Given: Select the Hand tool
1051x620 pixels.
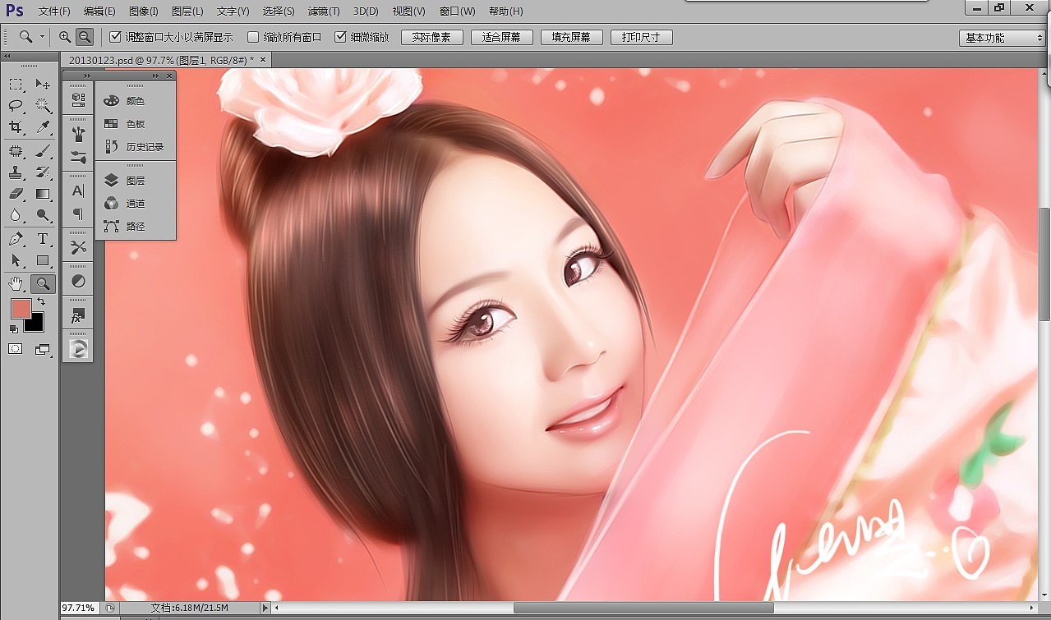Looking at the screenshot, I should [16, 284].
